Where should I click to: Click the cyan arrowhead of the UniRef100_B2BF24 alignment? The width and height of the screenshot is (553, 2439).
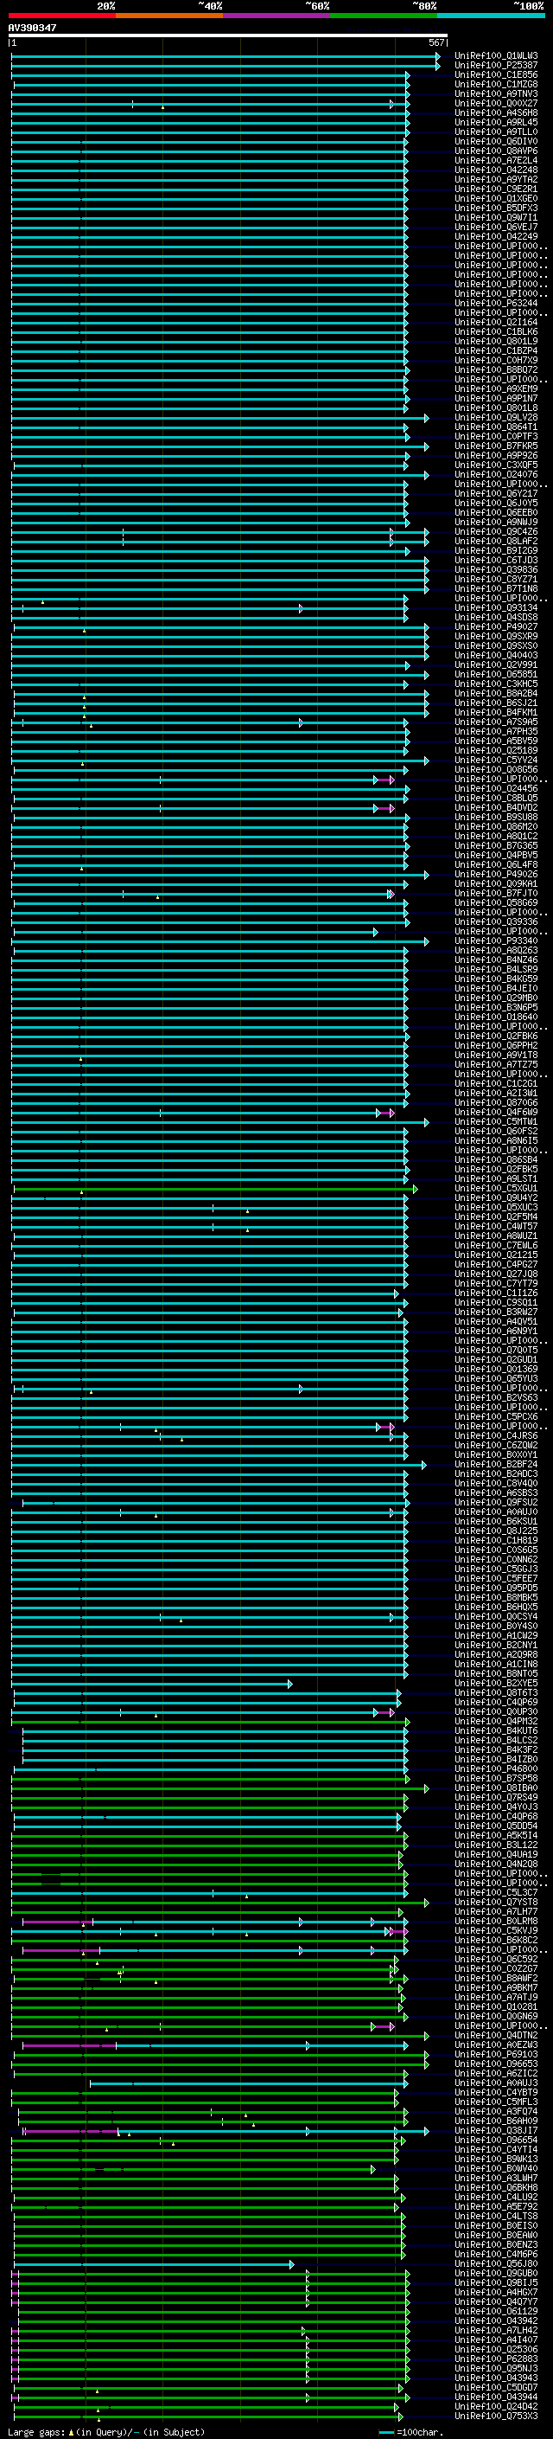coord(424,1465)
